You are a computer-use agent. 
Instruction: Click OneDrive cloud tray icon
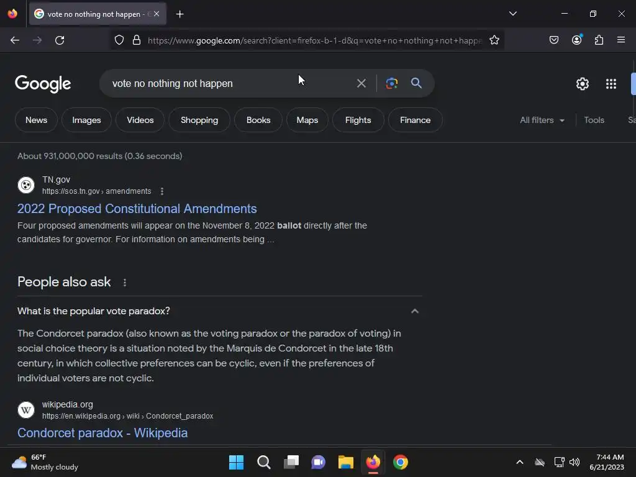pyautogui.click(x=540, y=462)
